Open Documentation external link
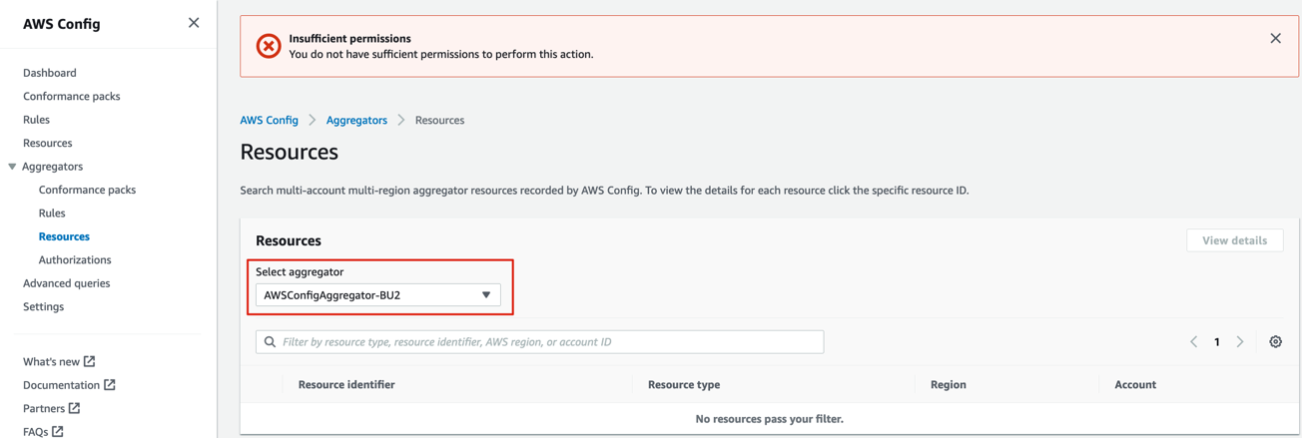 (x=69, y=384)
